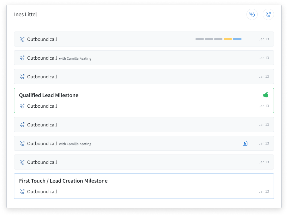This screenshot has width=288, height=216.
Task: Open First Touch / Lead Creation Milestone title
Action: 63,181
